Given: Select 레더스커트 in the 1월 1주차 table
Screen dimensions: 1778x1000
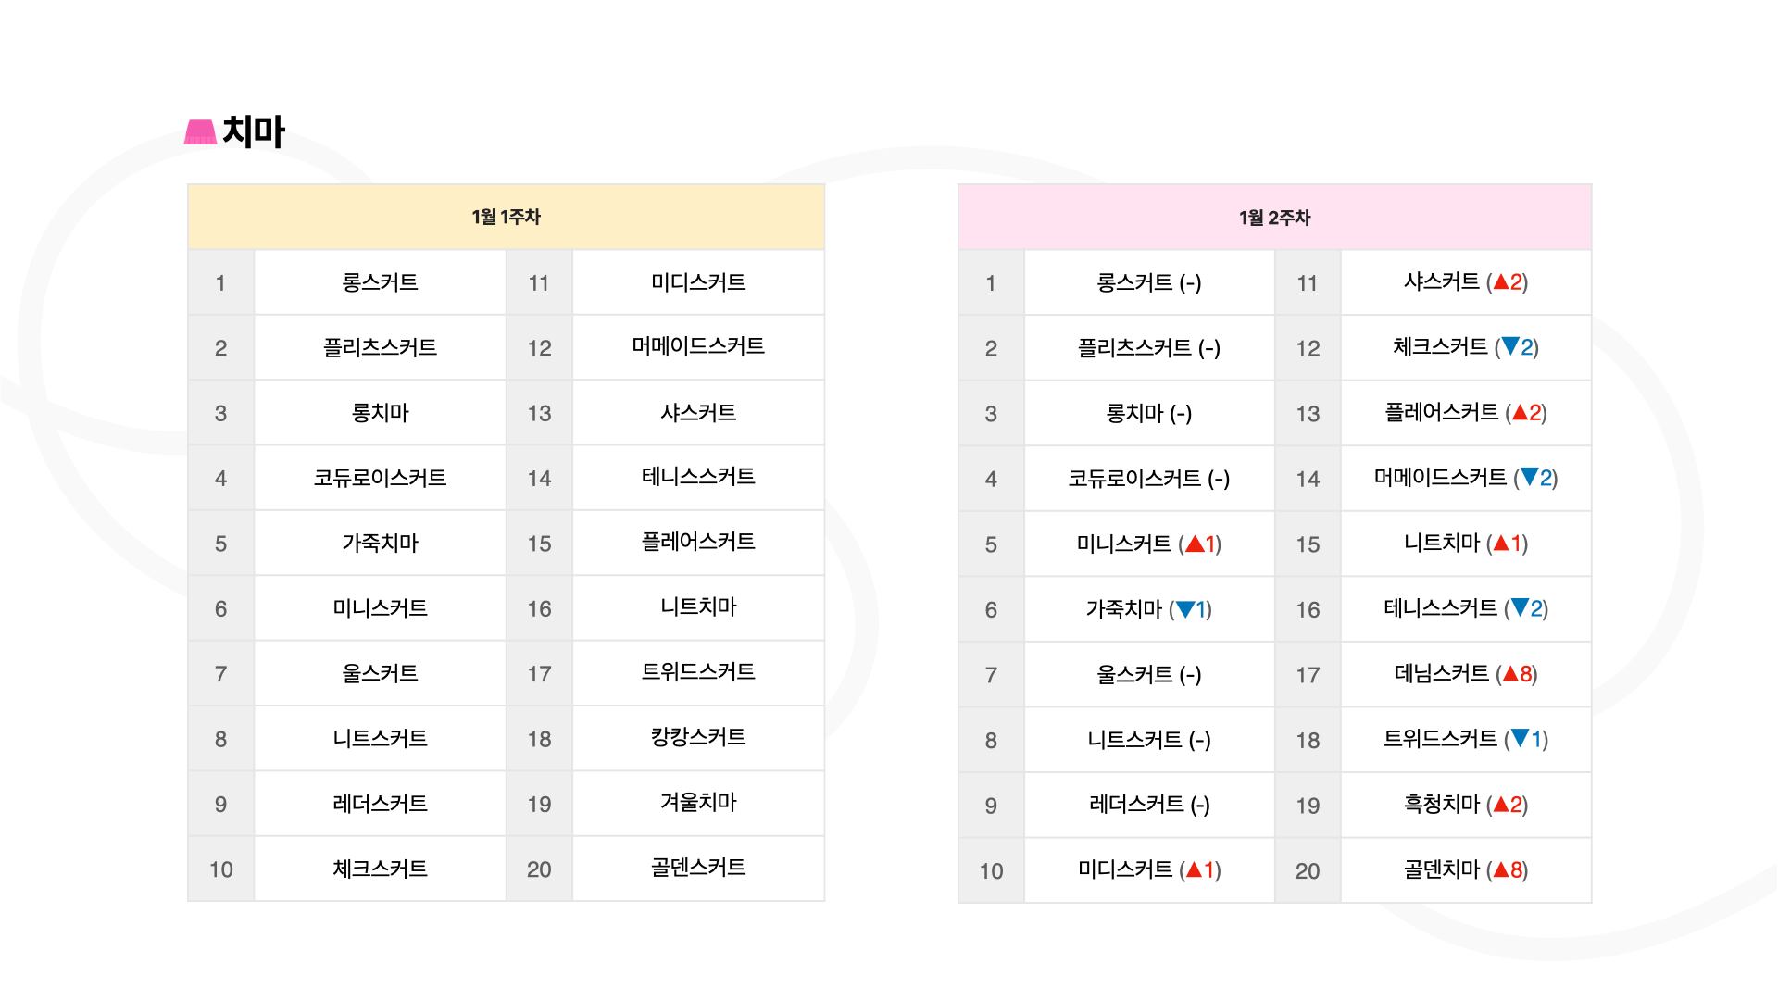Looking at the screenshot, I should [x=380, y=804].
